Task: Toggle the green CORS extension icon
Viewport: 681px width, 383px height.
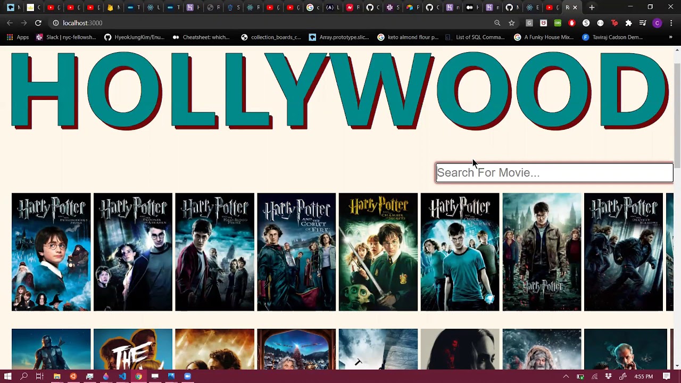Action: 558,23
